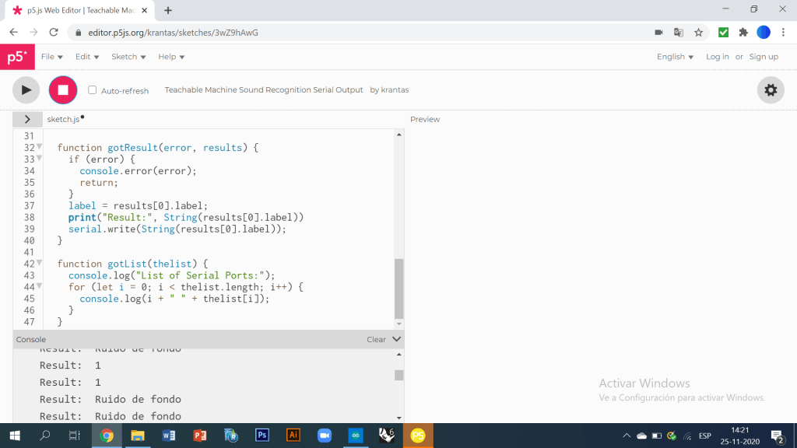Open Chrome extensions puzzle icon
Screen dimensions: 797x448
pos(743,33)
